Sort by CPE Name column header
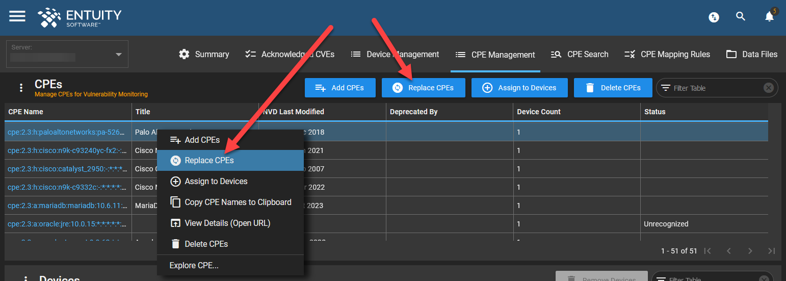This screenshot has height=281, width=786. click(68, 112)
